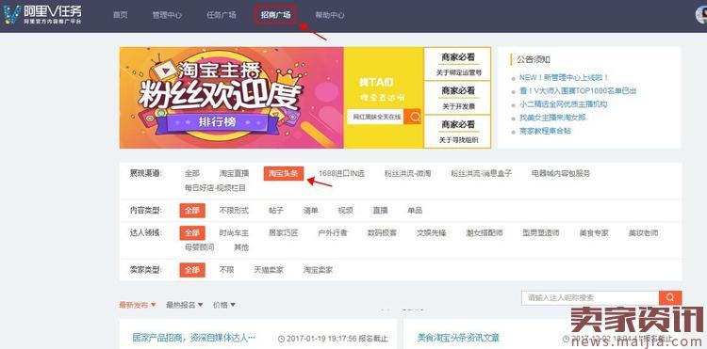This screenshot has width=707, height=349.
Task: Select the 1688进口IN选 channel filter
Action: click(341, 173)
